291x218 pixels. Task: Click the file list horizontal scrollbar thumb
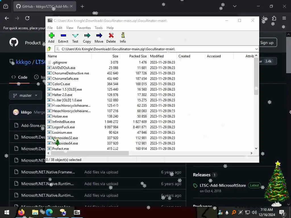click(90, 153)
